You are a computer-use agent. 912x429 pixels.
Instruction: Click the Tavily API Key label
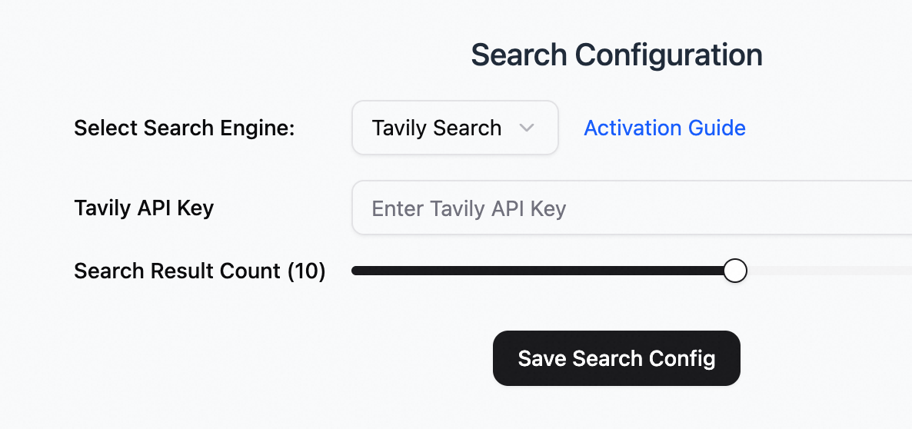144,208
